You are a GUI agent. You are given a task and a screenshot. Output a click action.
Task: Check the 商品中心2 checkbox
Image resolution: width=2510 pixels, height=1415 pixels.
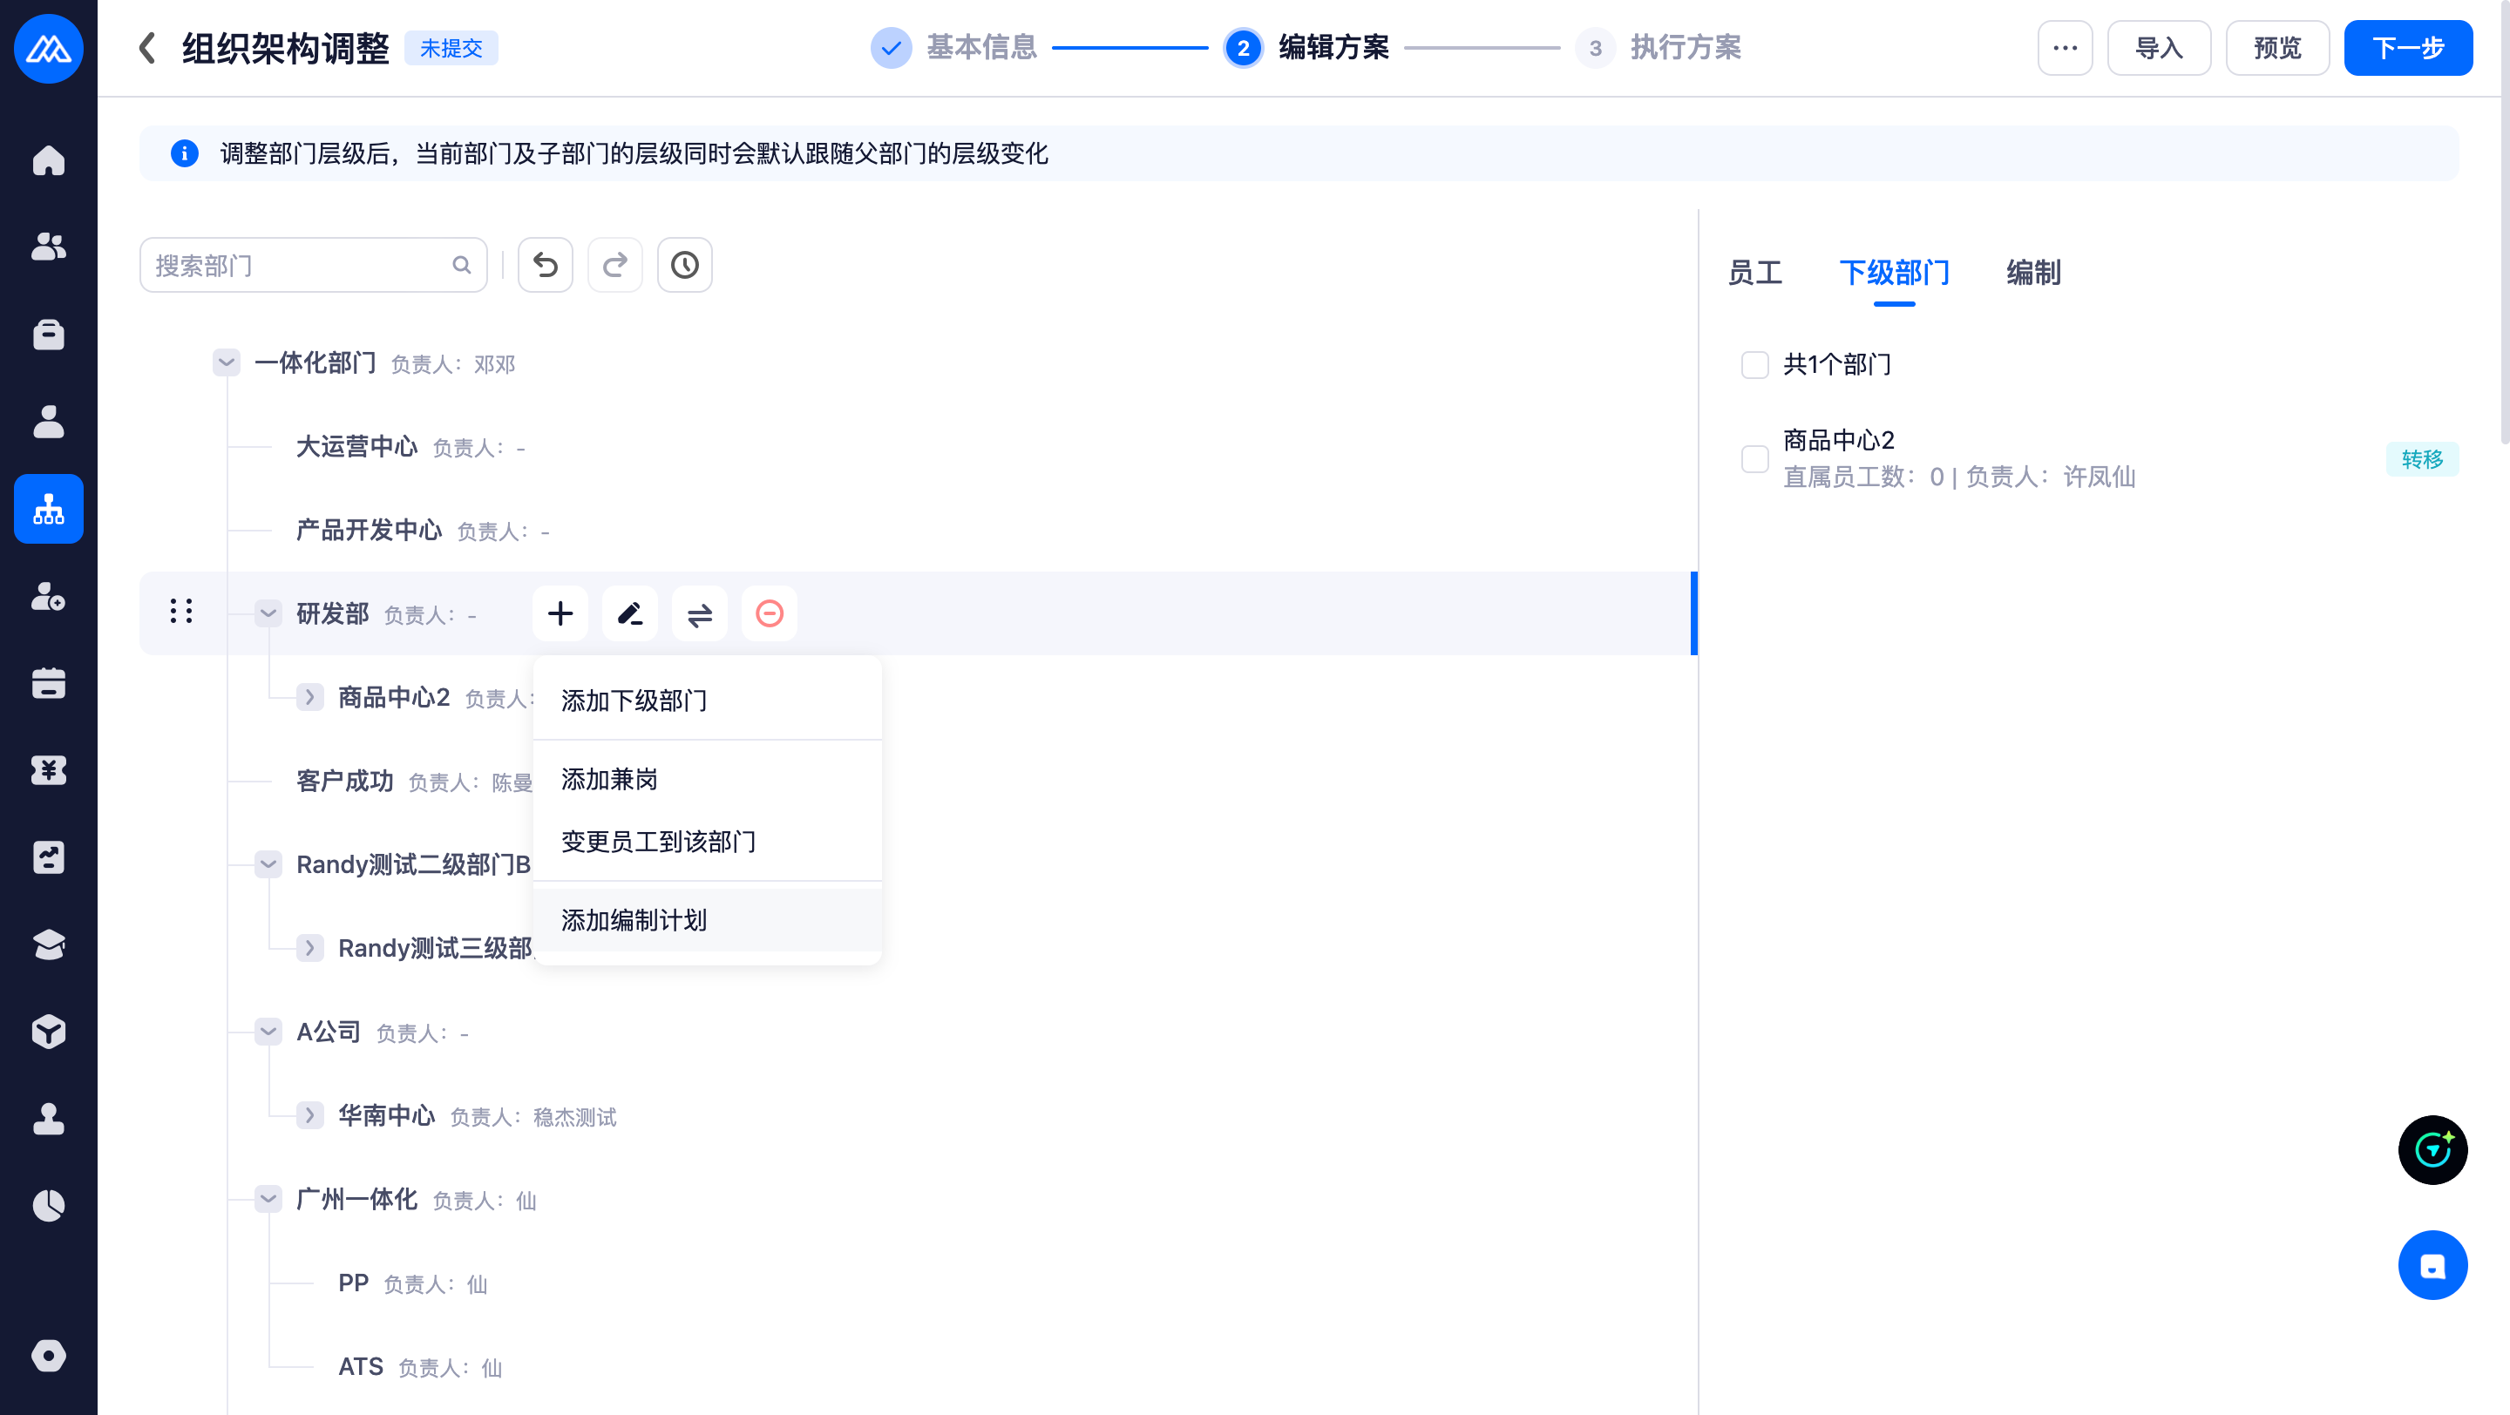(x=1754, y=458)
